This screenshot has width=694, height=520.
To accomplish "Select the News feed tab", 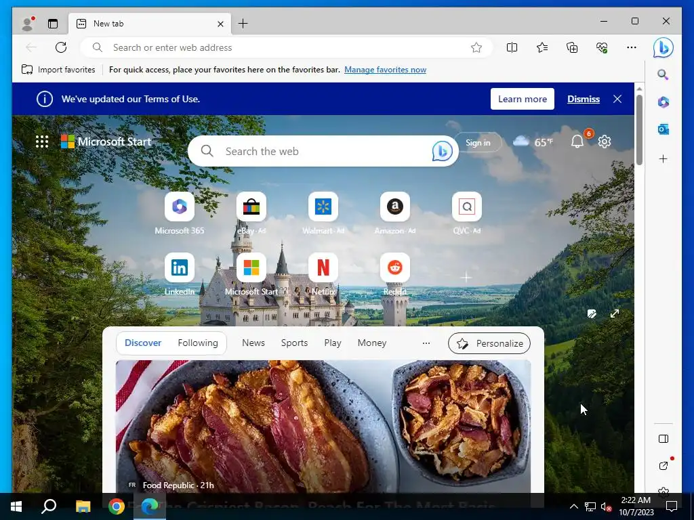I will click(x=253, y=343).
